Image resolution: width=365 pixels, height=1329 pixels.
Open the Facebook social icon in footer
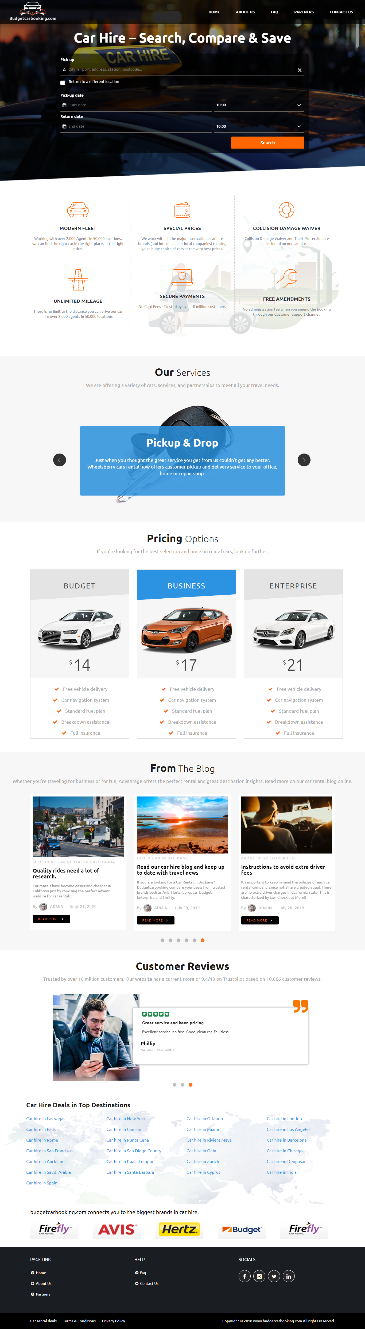pos(244,1276)
